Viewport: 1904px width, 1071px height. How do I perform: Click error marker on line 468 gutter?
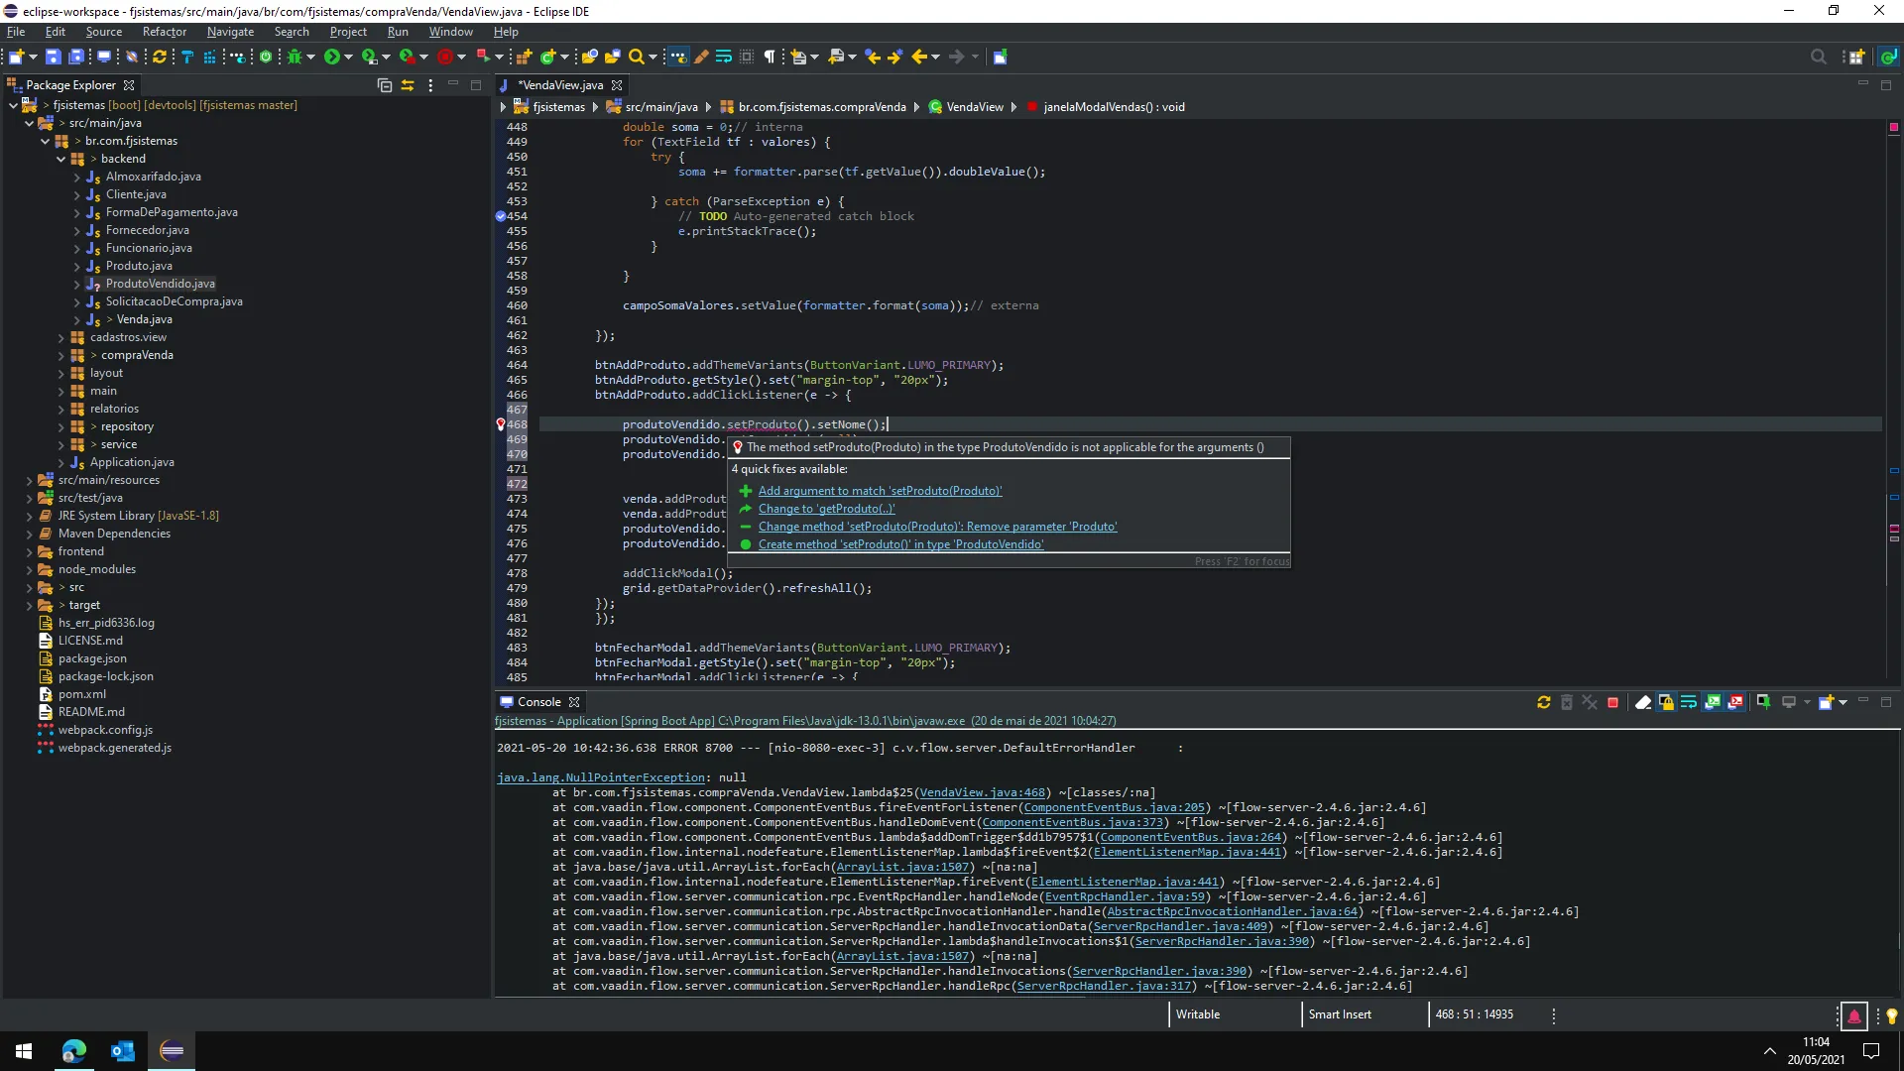click(x=501, y=424)
